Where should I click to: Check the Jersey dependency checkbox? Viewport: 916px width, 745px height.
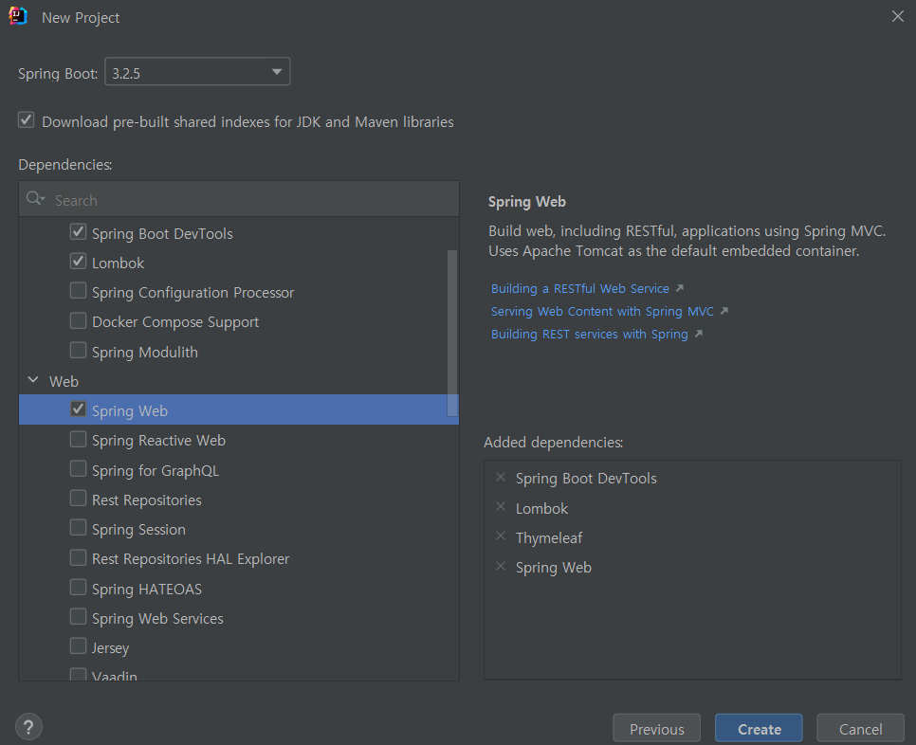79,646
